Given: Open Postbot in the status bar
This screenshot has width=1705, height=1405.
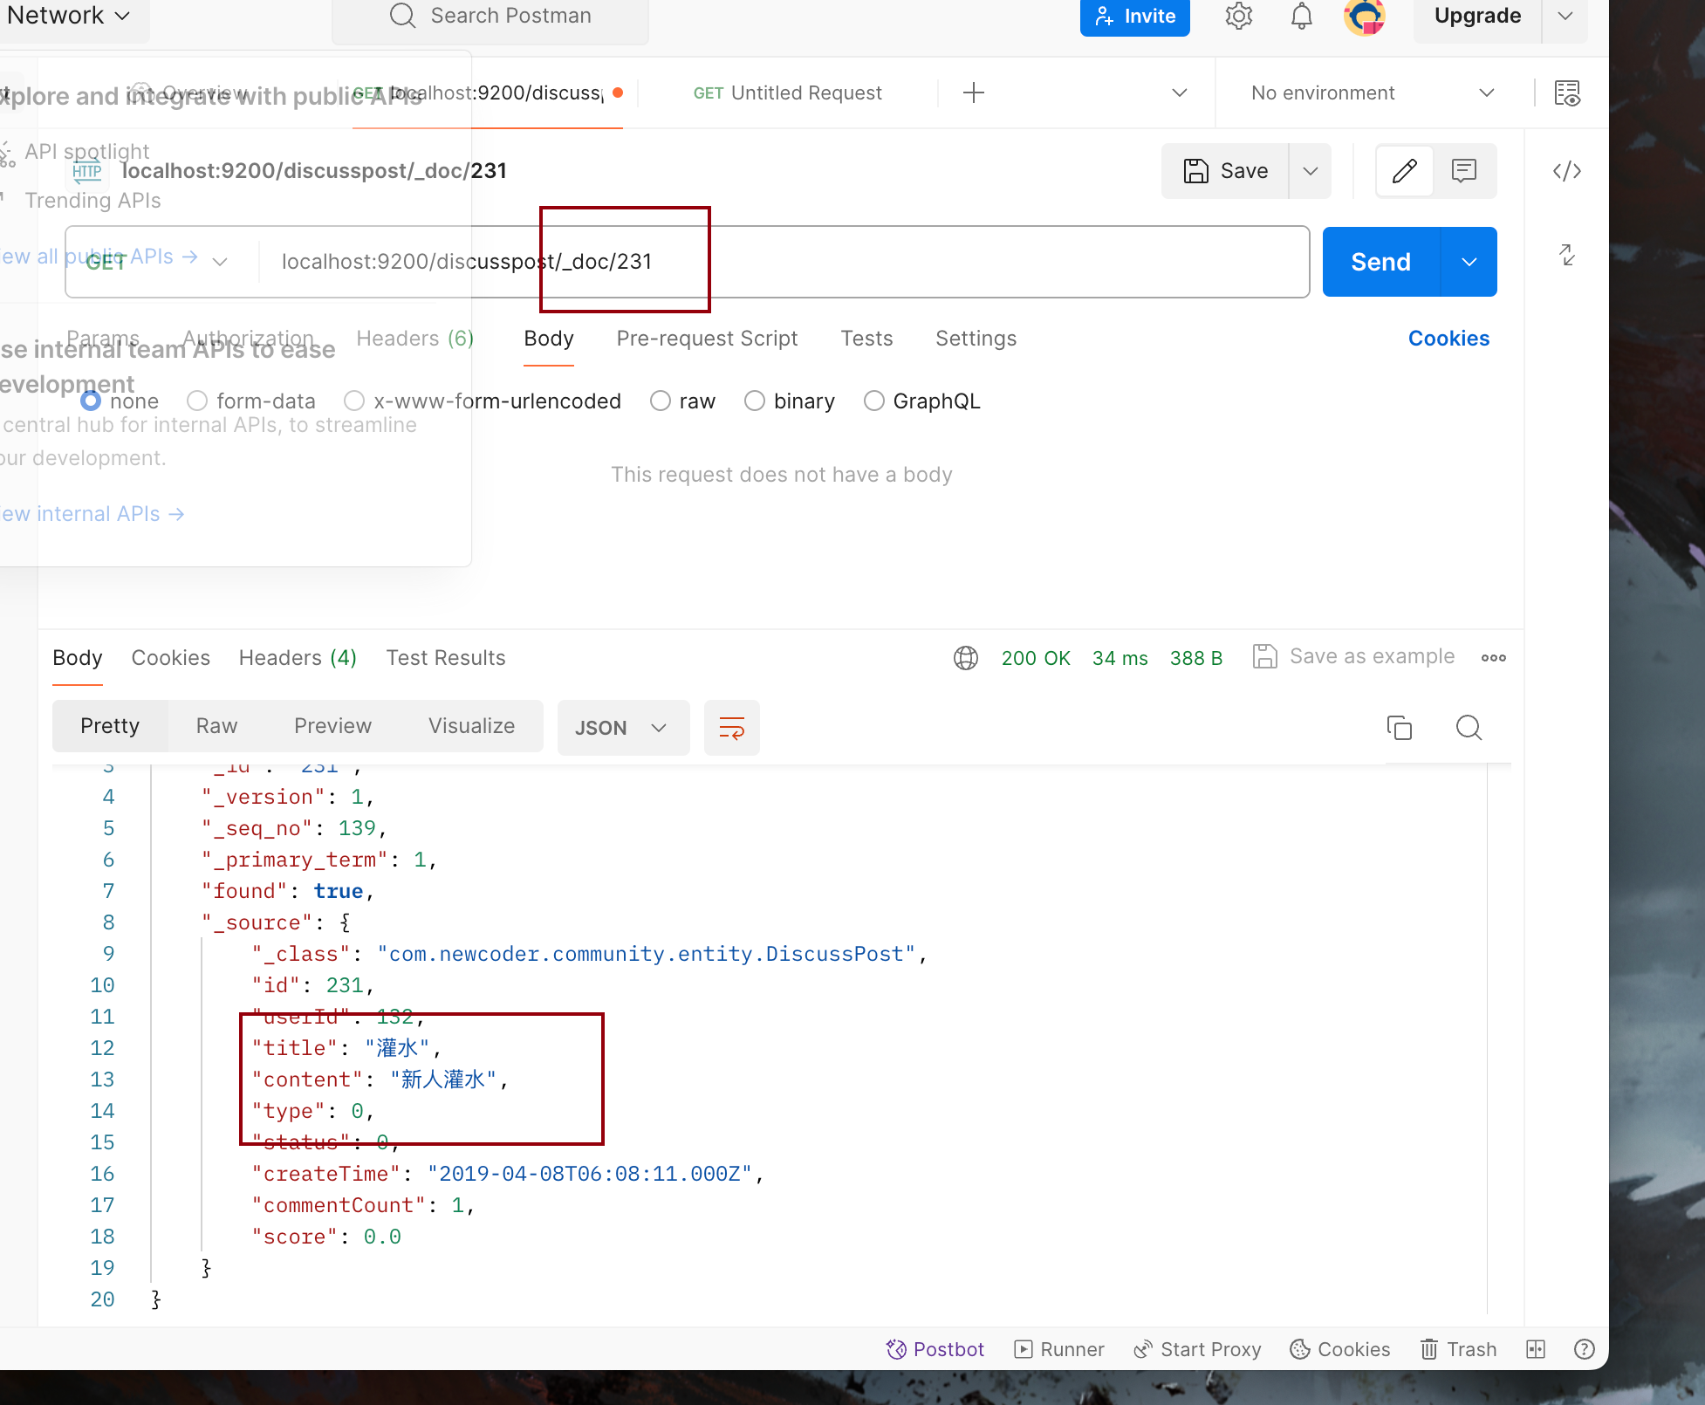Looking at the screenshot, I should pyautogui.click(x=935, y=1350).
